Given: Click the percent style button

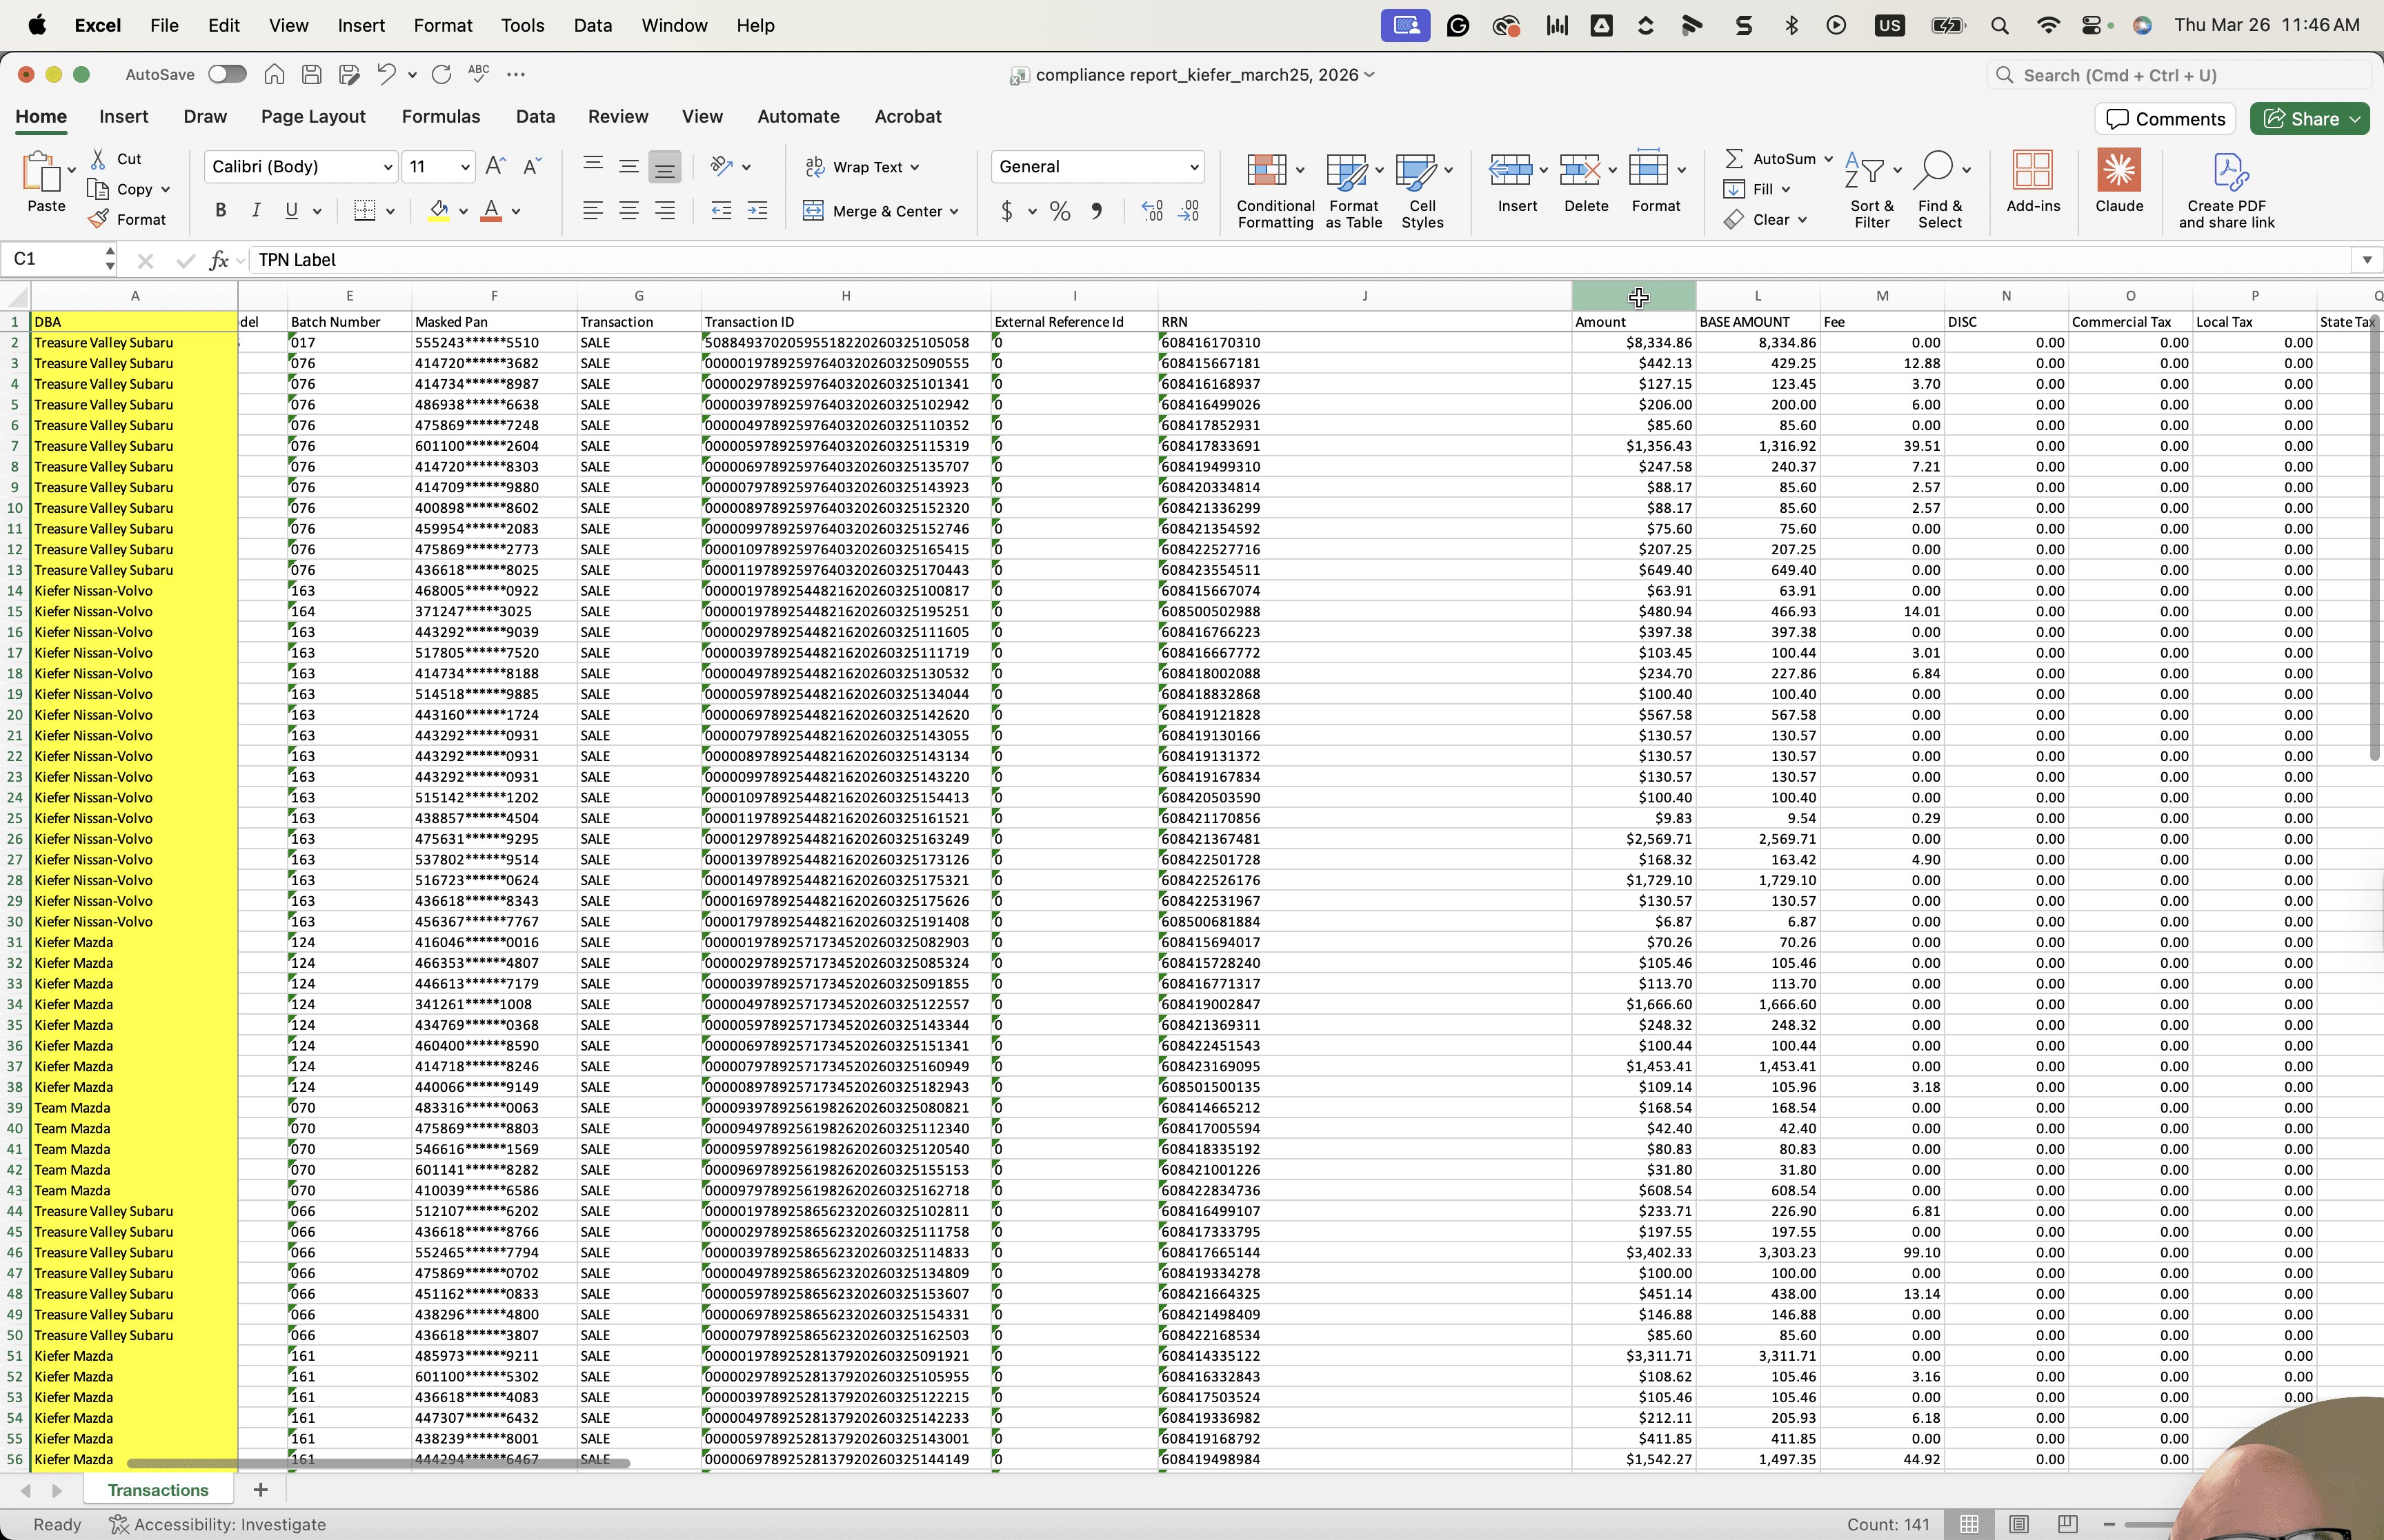Looking at the screenshot, I should pyautogui.click(x=1060, y=211).
